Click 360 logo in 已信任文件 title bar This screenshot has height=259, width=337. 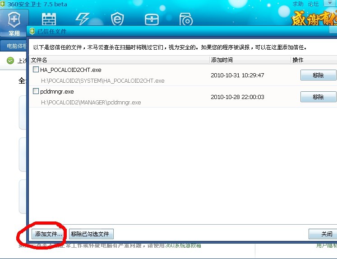coord(32,32)
